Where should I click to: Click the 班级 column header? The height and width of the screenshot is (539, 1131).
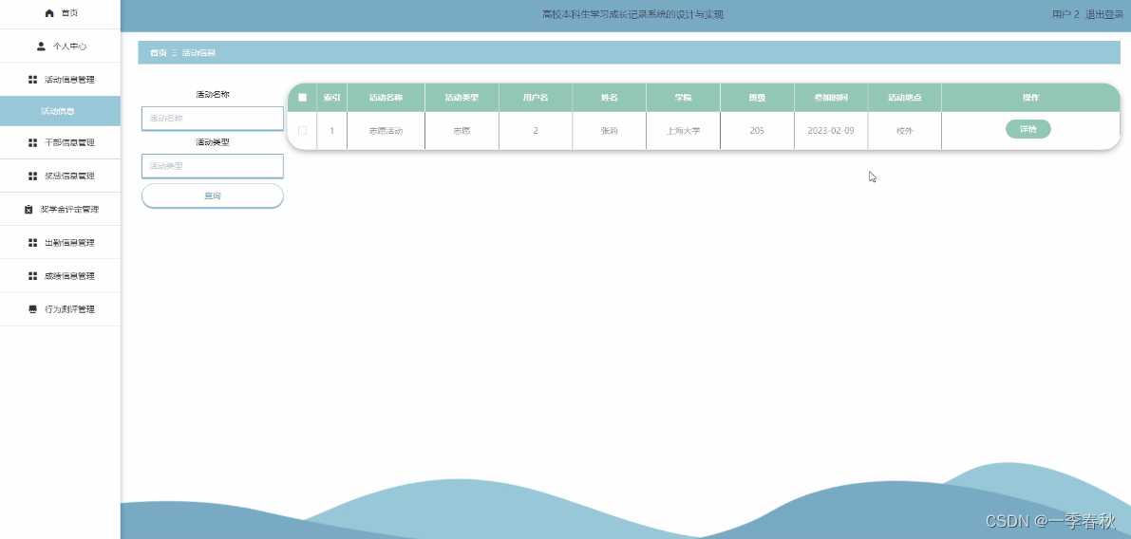click(x=758, y=98)
